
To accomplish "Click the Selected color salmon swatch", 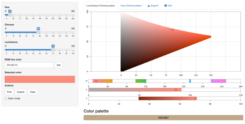I will pos(40,79).
